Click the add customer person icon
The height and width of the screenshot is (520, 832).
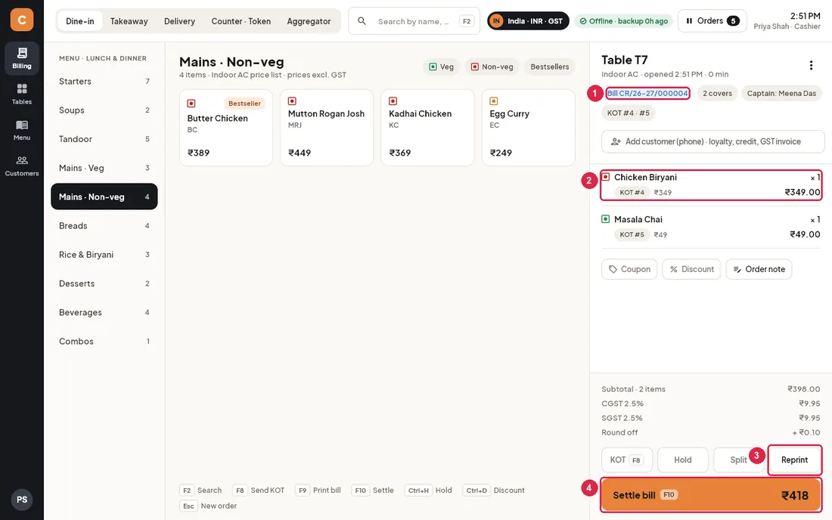pos(616,141)
